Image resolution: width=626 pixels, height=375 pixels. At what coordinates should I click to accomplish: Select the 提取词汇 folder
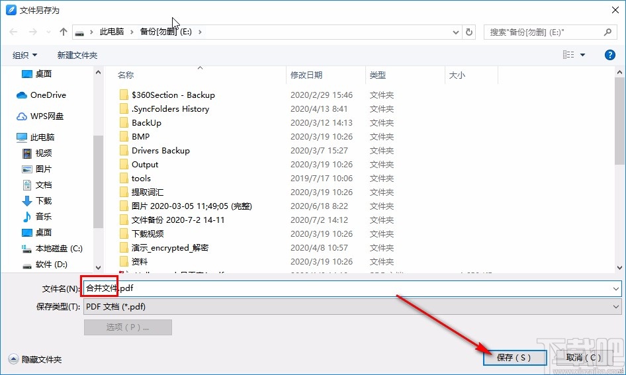(x=142, y=192)
